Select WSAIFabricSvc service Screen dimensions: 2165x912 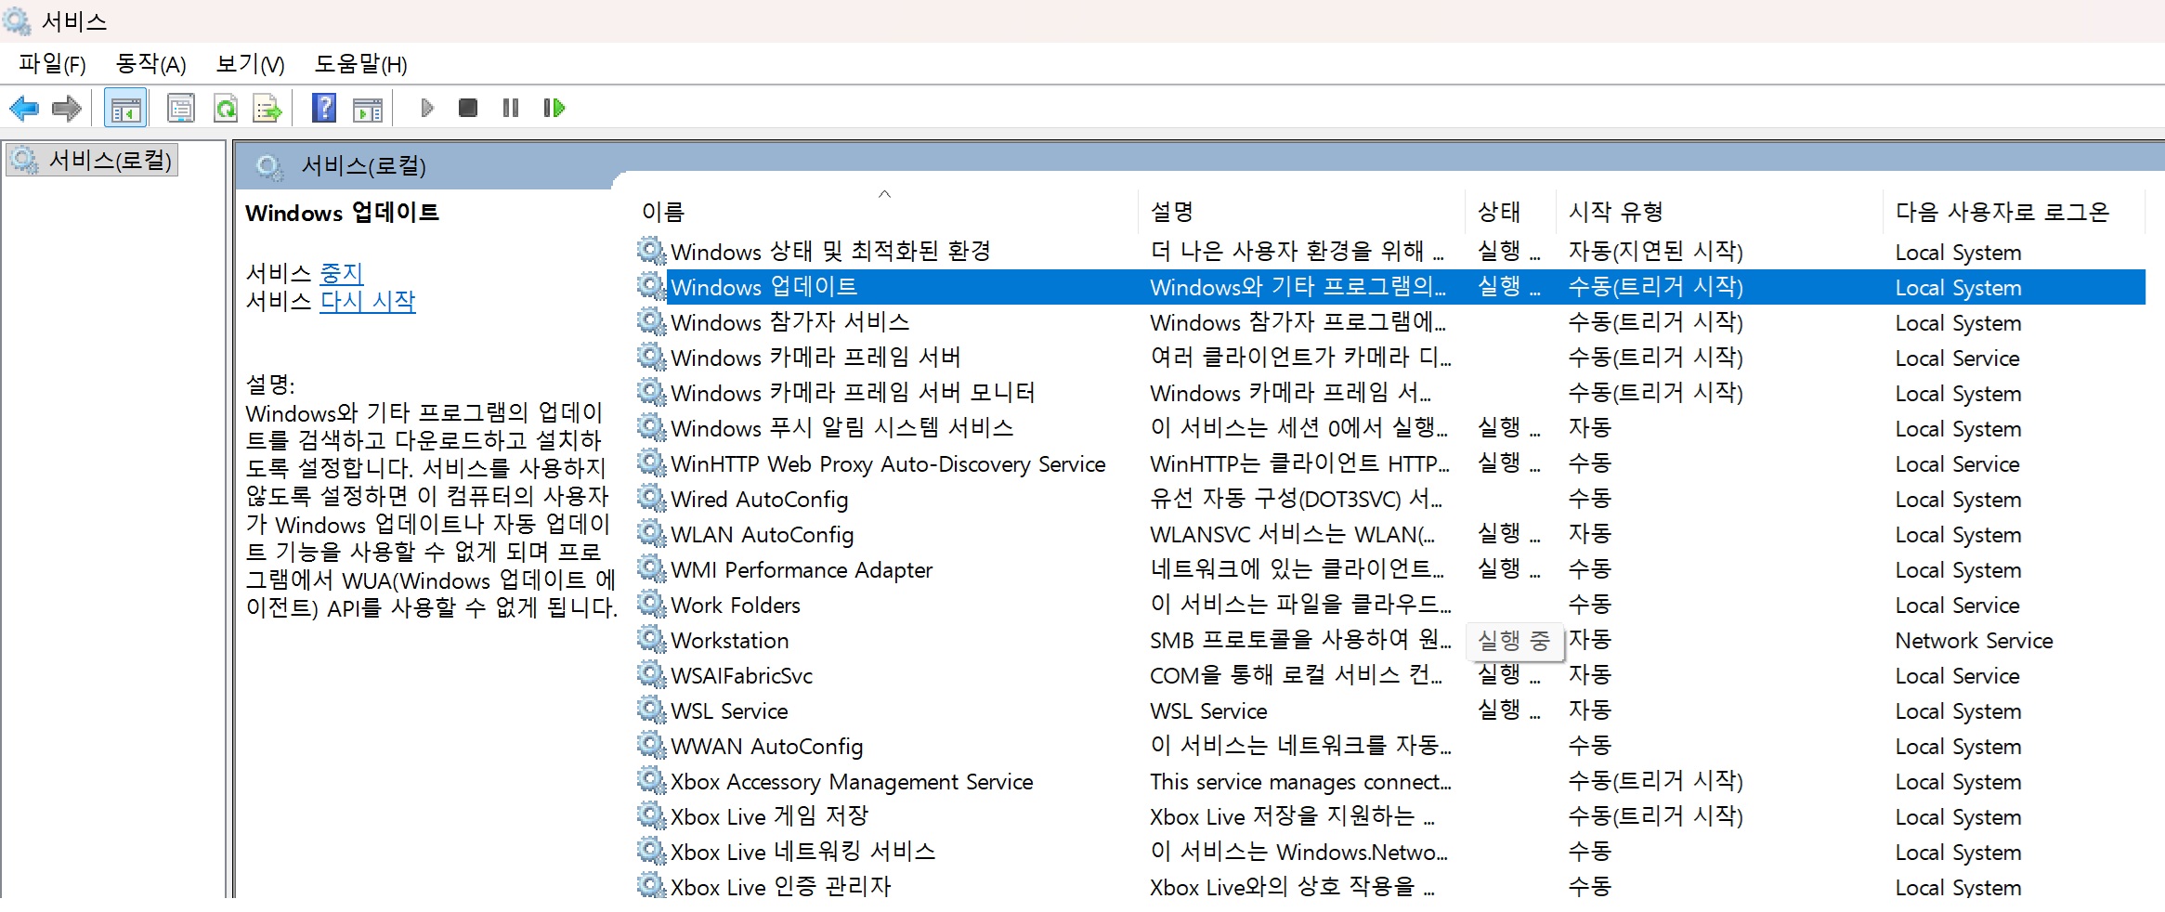coord(1390,675)
